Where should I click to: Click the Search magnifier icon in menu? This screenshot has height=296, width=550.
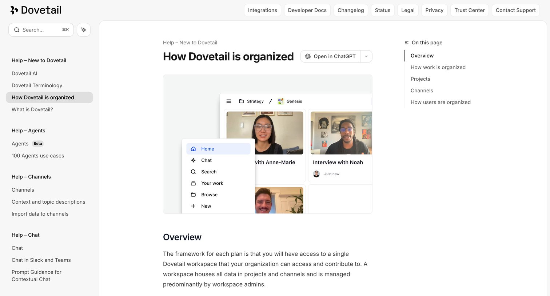click(x=193, y=172)
